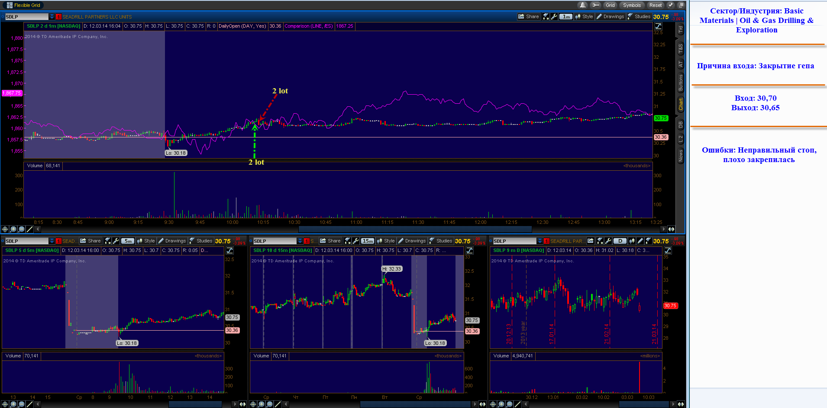
Task: Toggle log scale button on main chart axis
Action: 658,26
